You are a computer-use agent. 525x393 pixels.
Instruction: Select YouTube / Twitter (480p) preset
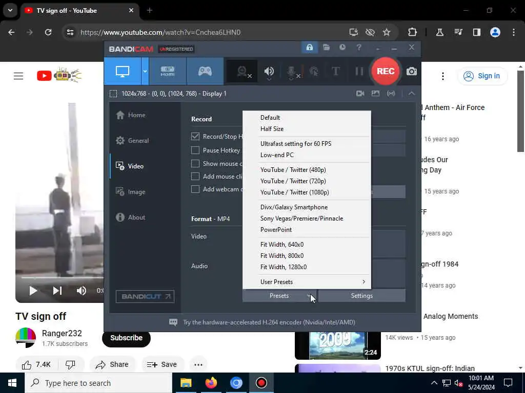tap(307, 170)
